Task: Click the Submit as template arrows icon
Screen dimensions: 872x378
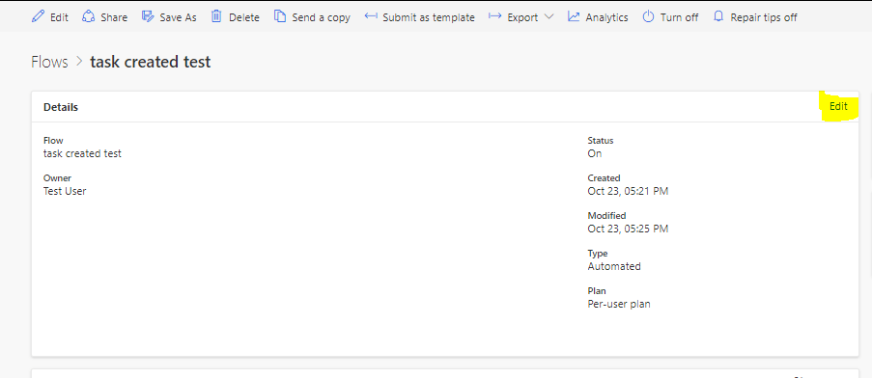Action: point(371,16)
